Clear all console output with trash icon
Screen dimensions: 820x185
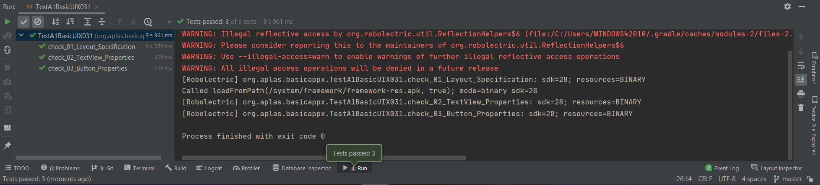coord(801,107)
